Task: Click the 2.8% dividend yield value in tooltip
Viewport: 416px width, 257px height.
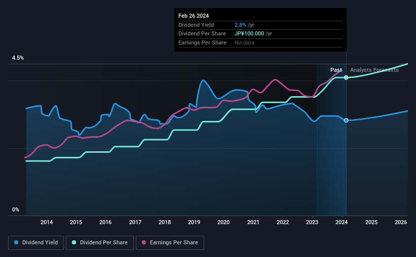Action: (240, 25)
